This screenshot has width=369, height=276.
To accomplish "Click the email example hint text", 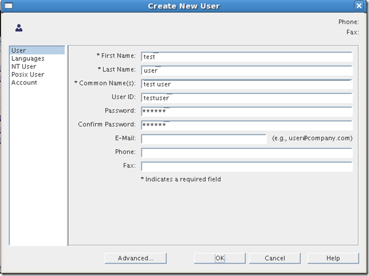I will pyautogui.click(x=312, y=138).
